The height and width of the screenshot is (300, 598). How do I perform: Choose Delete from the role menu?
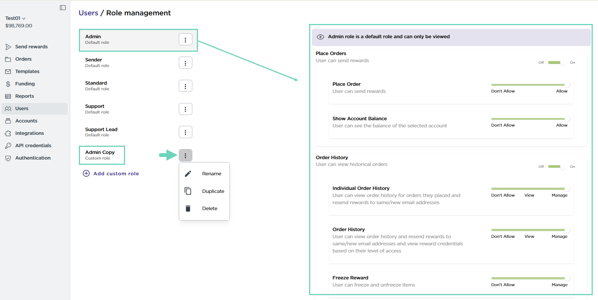(x=204, y=208)
